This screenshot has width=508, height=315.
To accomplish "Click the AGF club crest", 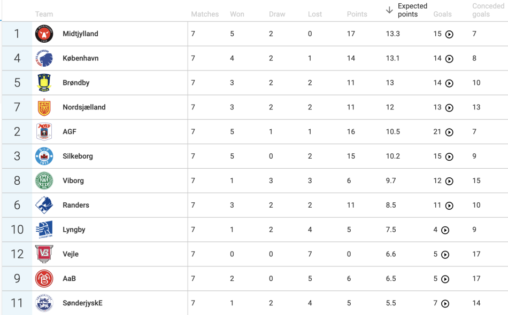I will click(x=44, y=132).
